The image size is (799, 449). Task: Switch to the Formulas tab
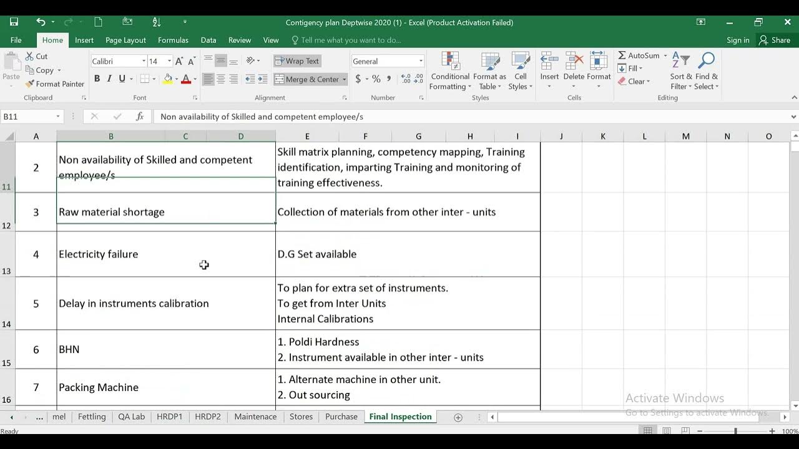(173, 40)
